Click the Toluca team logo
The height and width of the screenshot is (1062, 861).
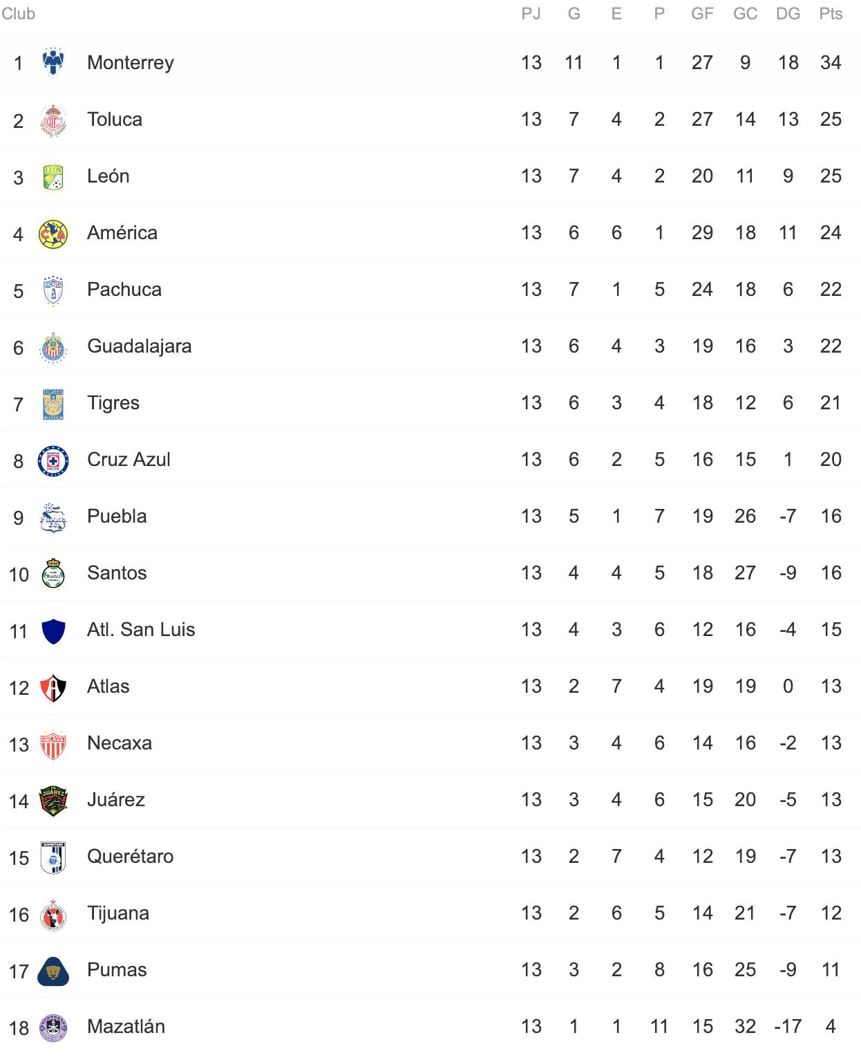[53, 120]
